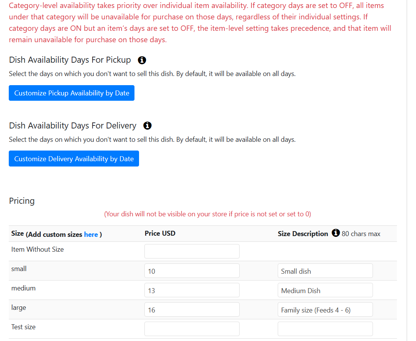Click the 'Pricing' section heading
This screenshot has height=341, width=416.
[x=22, y=201]
